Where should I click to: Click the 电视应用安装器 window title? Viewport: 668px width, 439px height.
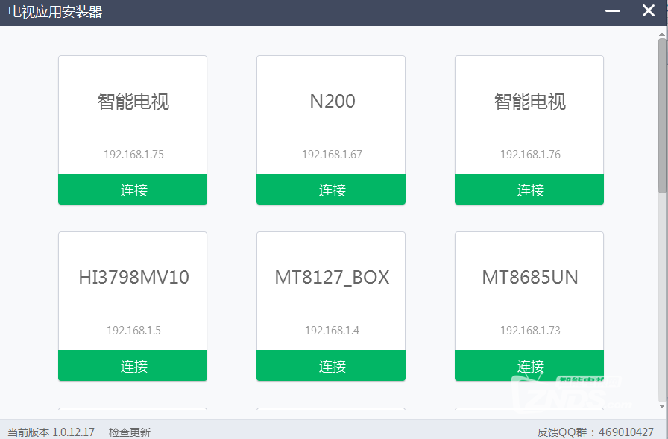click(55, 11)
